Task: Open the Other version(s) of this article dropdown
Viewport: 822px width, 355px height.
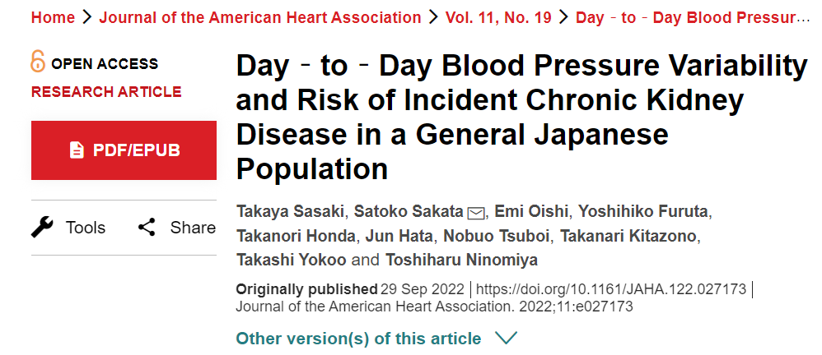Action: click(376, 339)
